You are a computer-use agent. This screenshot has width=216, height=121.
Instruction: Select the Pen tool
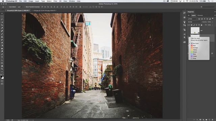pyautogui.click(x=2, y=54)
